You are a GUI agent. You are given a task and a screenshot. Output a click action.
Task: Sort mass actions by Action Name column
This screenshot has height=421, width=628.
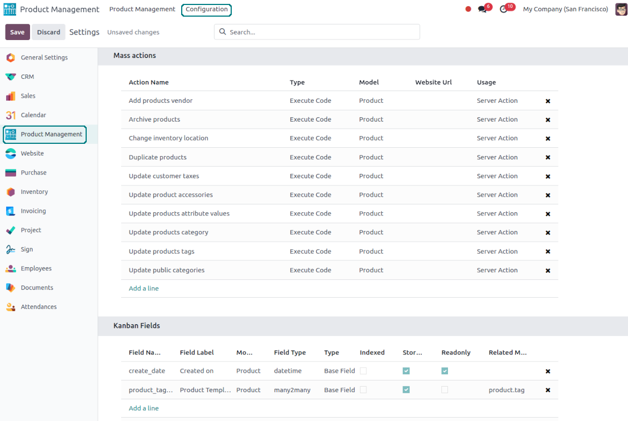click(148, 82)
